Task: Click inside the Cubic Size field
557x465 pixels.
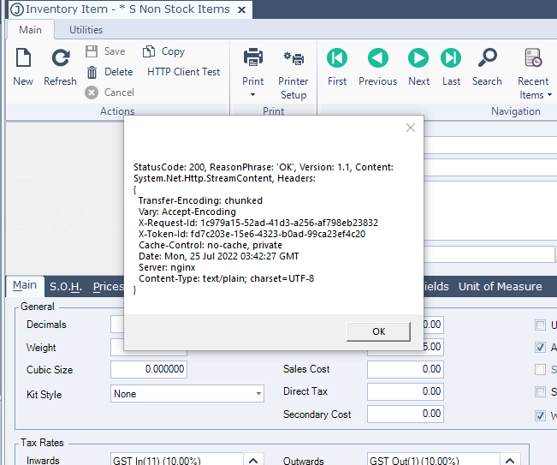Action: click(x=149, y=370)
